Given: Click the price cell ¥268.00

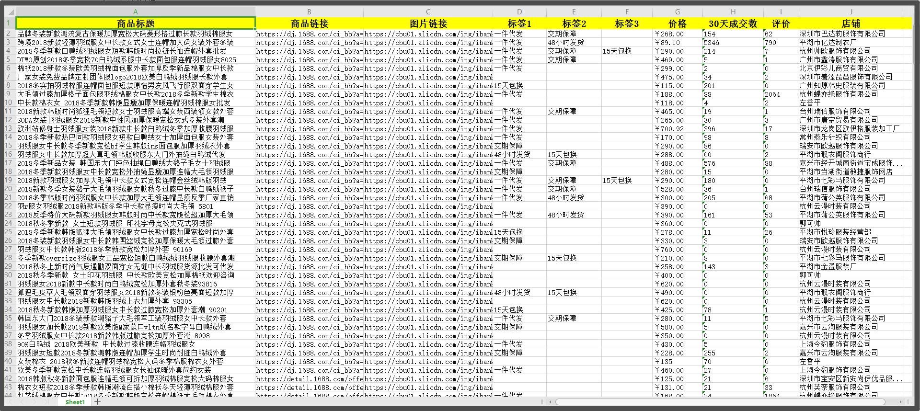Looking at the screenshot, I should (x=677, y=34).
